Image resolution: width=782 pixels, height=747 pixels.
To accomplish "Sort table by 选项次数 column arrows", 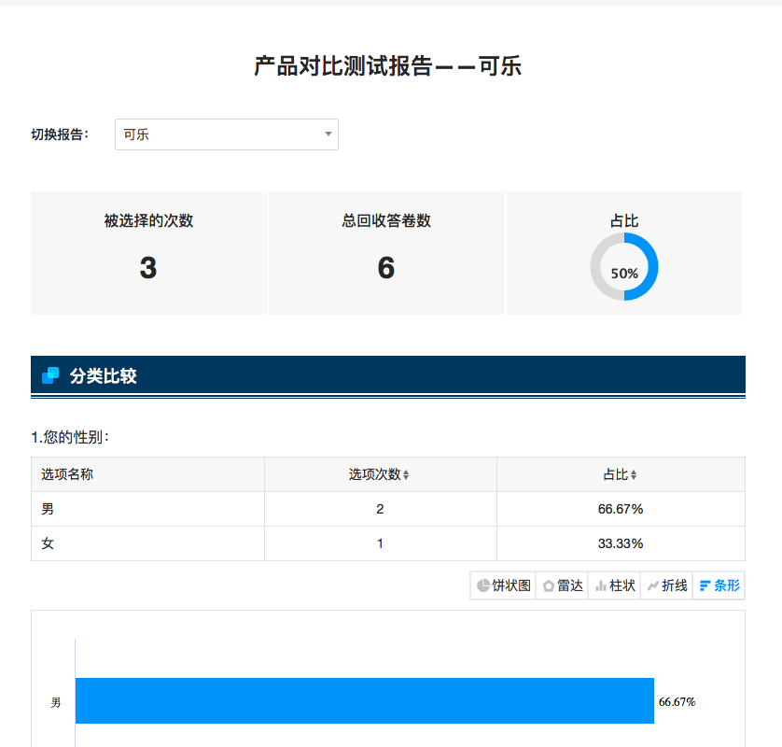I will [x=406, y=474].
